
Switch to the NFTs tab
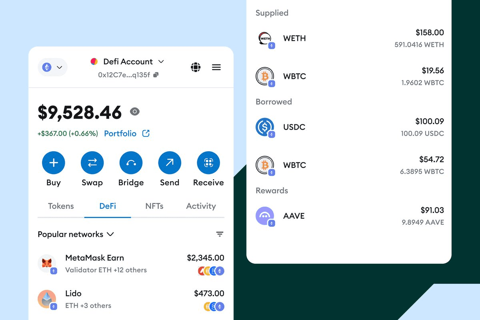click(x=154, y=206)
